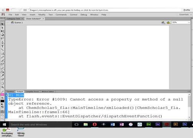Screen dimensions: 193x138
Task: Switch to the Motion Editor tab
Action: click(x=48, y=92)
